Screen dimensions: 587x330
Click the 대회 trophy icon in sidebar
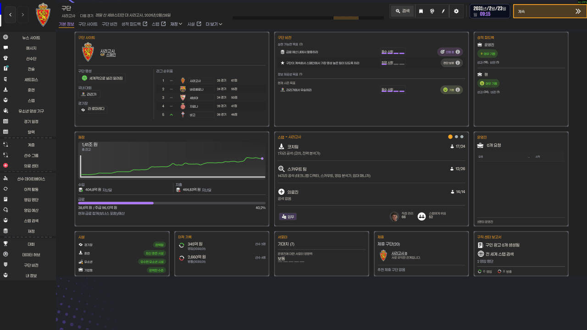pyautogui.click(x=6, y=244)
